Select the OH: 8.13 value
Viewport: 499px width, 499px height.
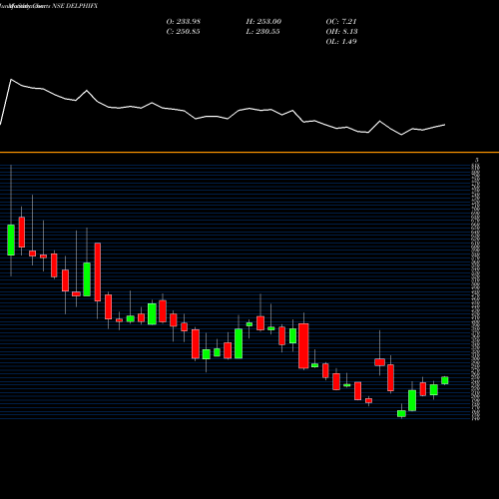pos(341,31)
